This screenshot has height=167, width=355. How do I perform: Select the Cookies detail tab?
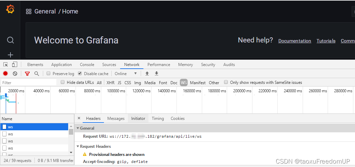pyautogui.click(x=177, y=119)
